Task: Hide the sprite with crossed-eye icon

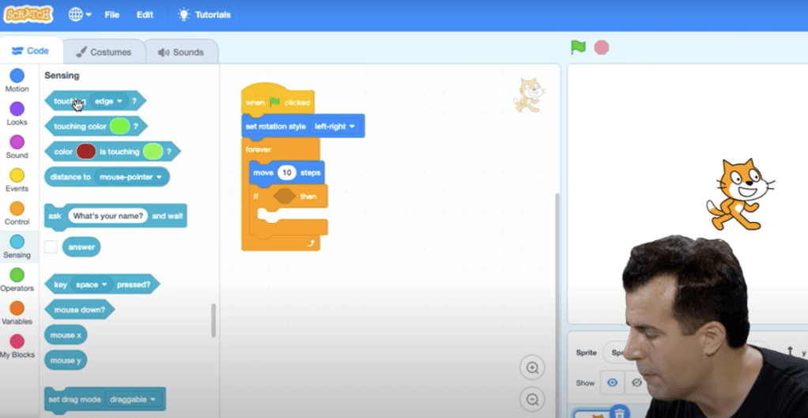Action: (636, 382)
